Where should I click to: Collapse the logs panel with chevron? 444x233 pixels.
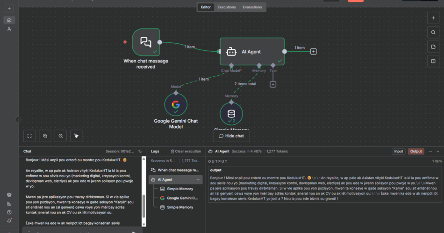coord(438,151)
